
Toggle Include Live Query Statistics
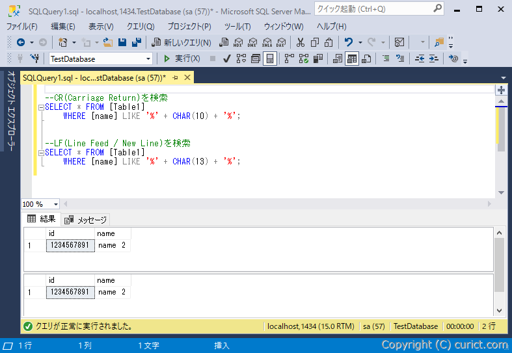tap(303, 59)
